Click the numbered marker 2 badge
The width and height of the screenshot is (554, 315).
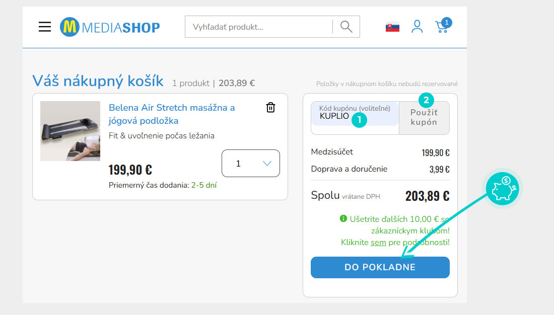(426, 100)
